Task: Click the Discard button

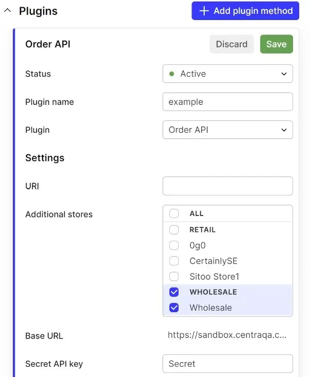Action: point(231,44)
